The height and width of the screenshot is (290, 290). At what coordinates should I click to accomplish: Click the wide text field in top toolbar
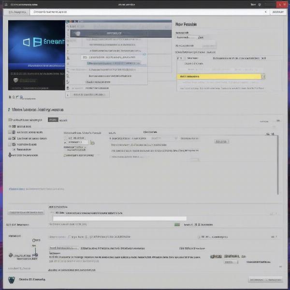pos(149,12)
